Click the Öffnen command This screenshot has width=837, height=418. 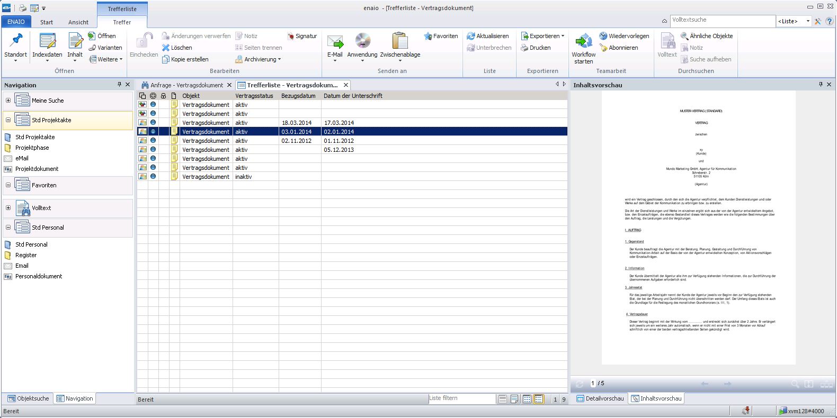[102, 36]
